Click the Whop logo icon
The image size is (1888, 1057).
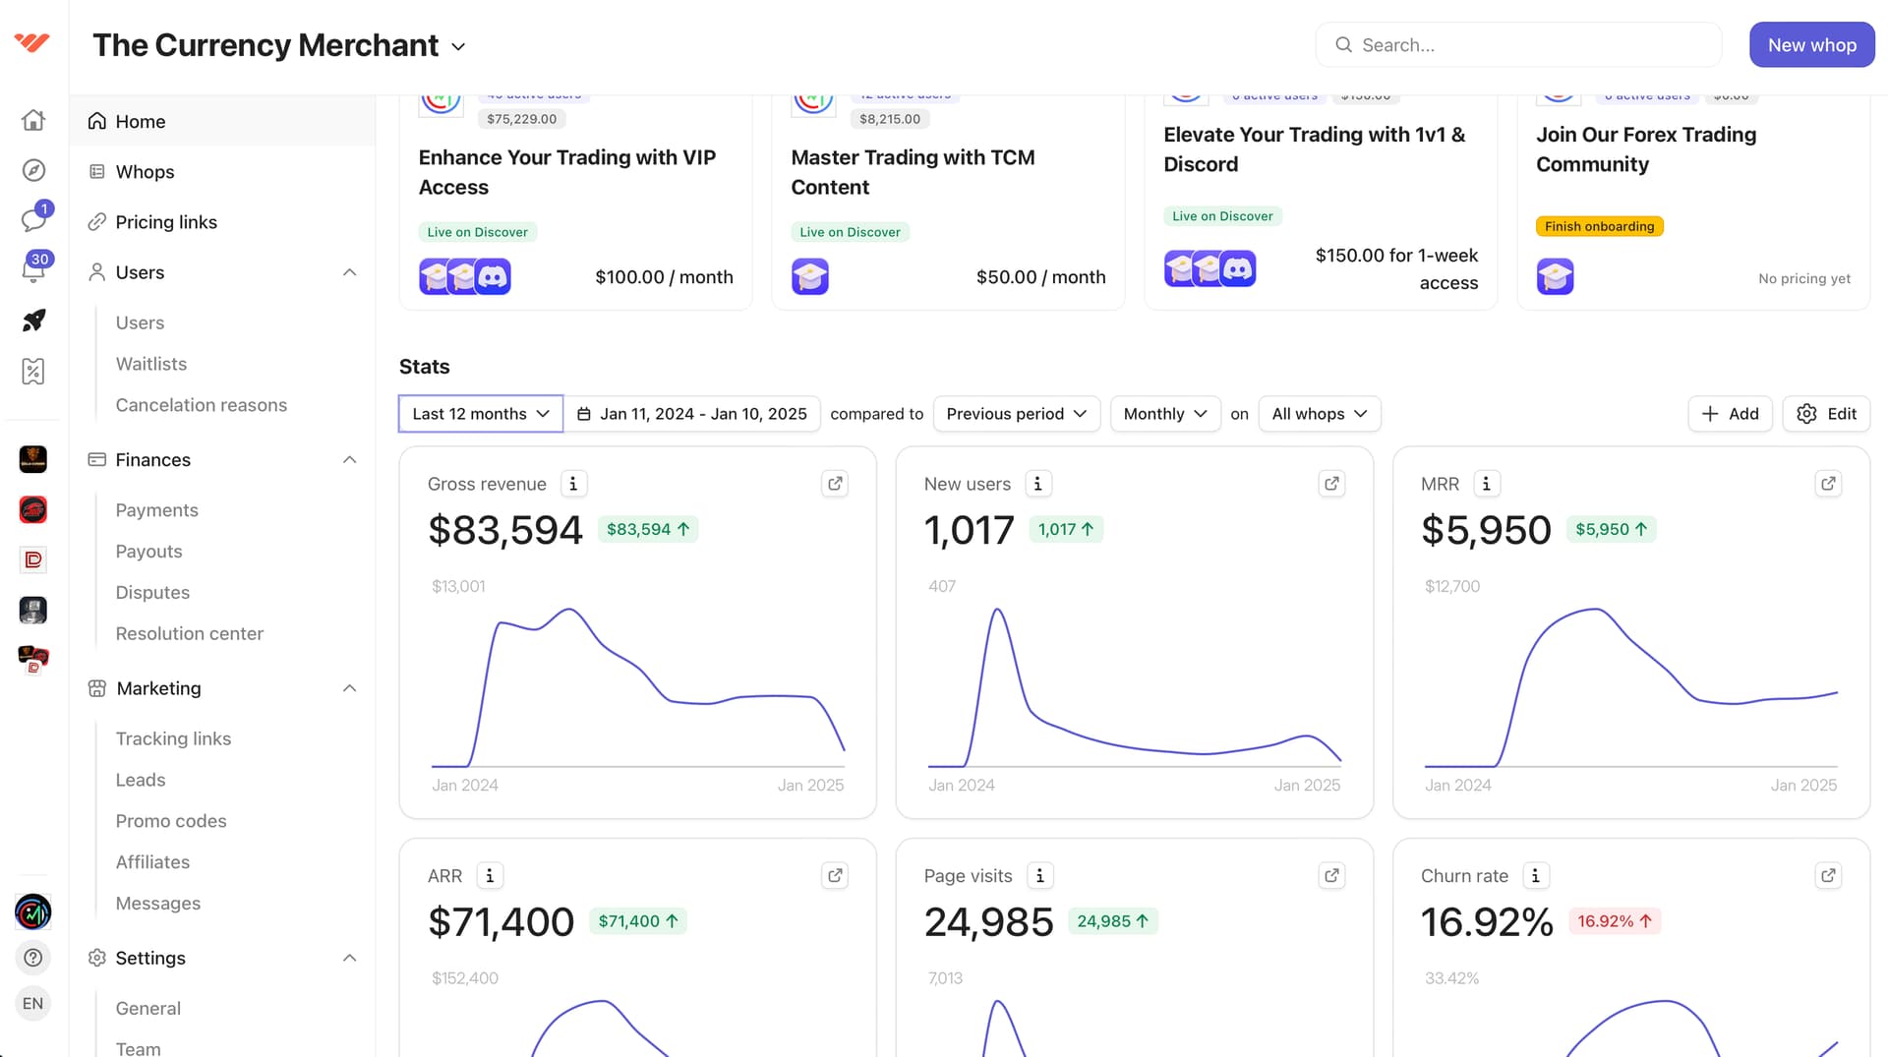point(32,42)
